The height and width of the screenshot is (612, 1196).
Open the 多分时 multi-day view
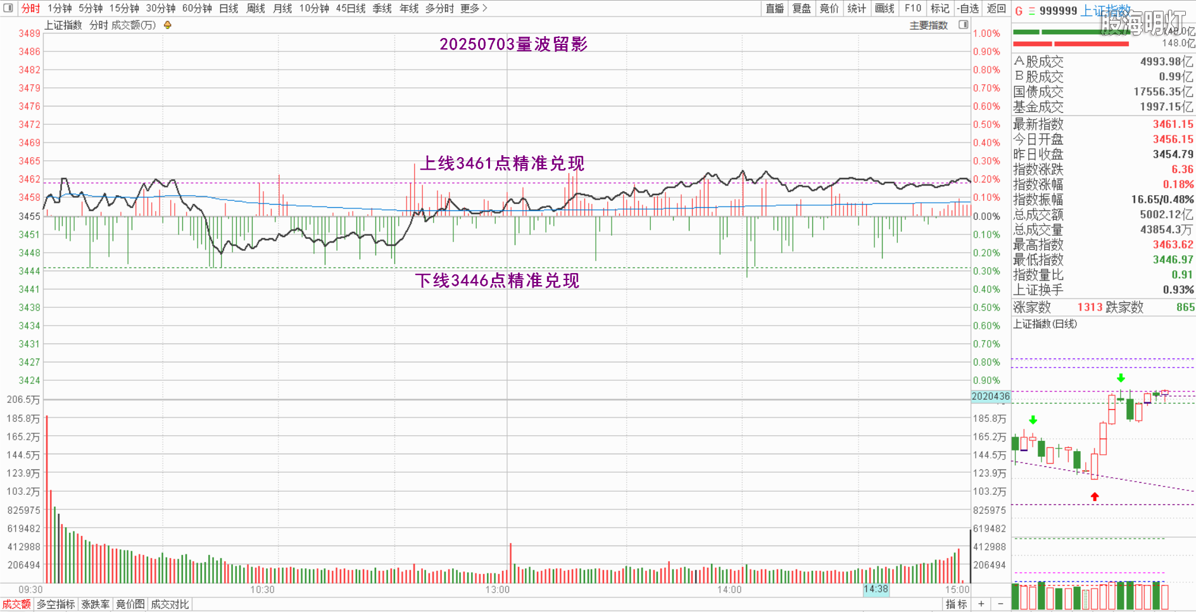[439, 8]
